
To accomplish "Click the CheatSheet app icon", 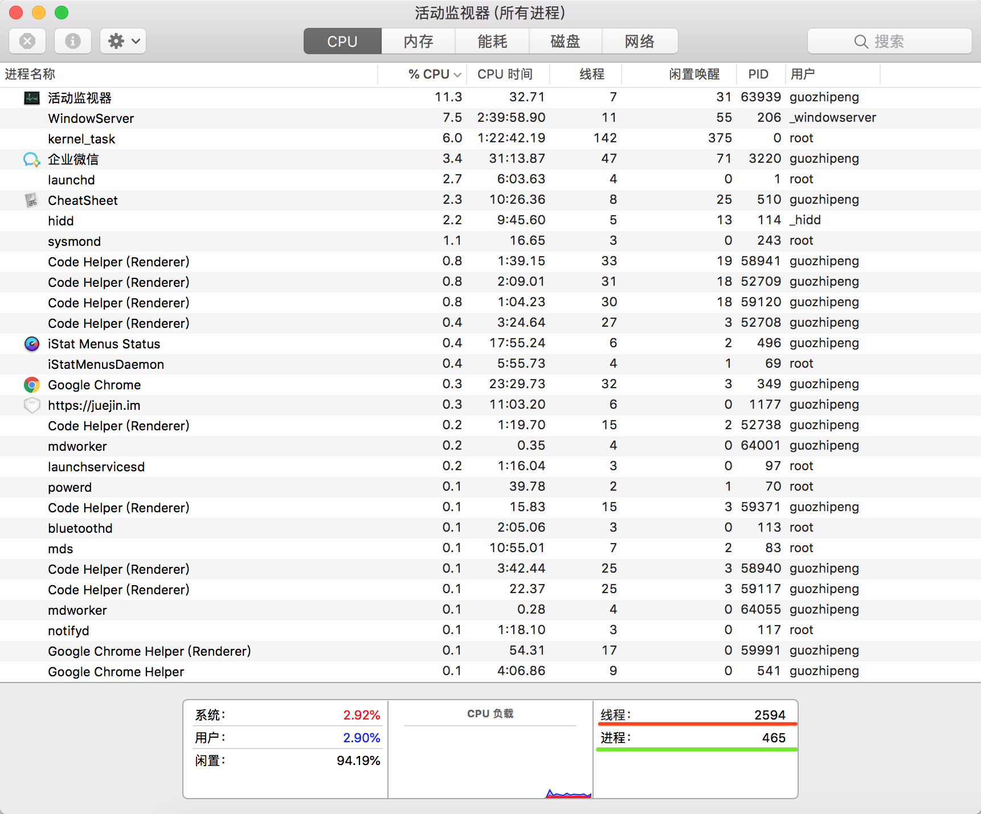I will [31, 200].
